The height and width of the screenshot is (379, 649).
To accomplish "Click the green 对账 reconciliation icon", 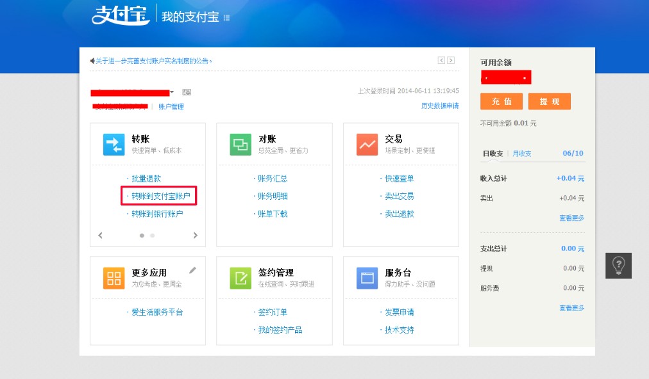I will tap(240, 145).
